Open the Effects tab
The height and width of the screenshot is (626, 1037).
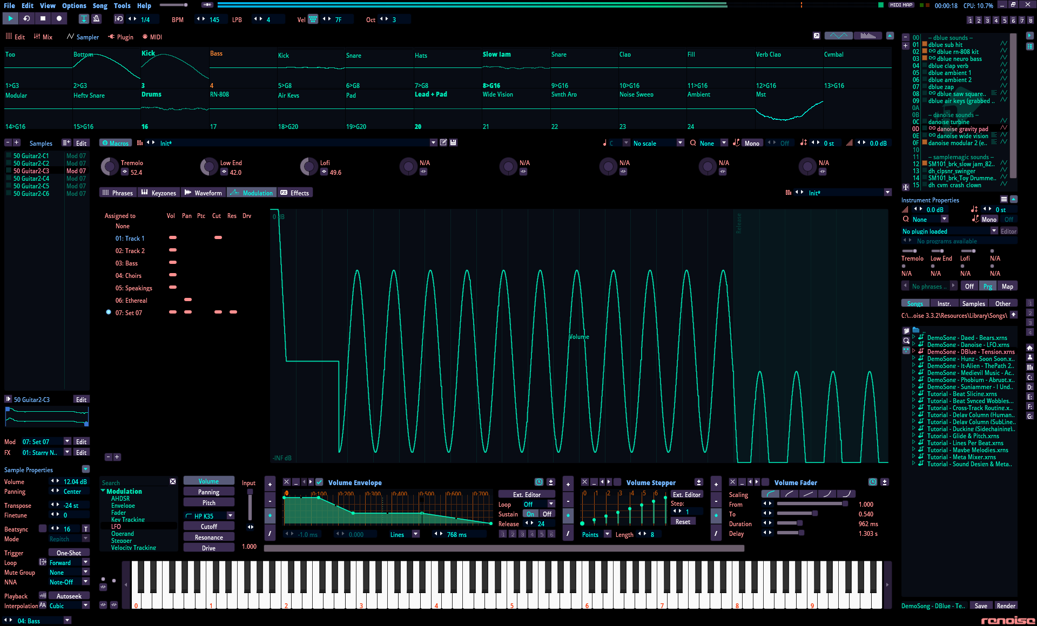[295, 193]
